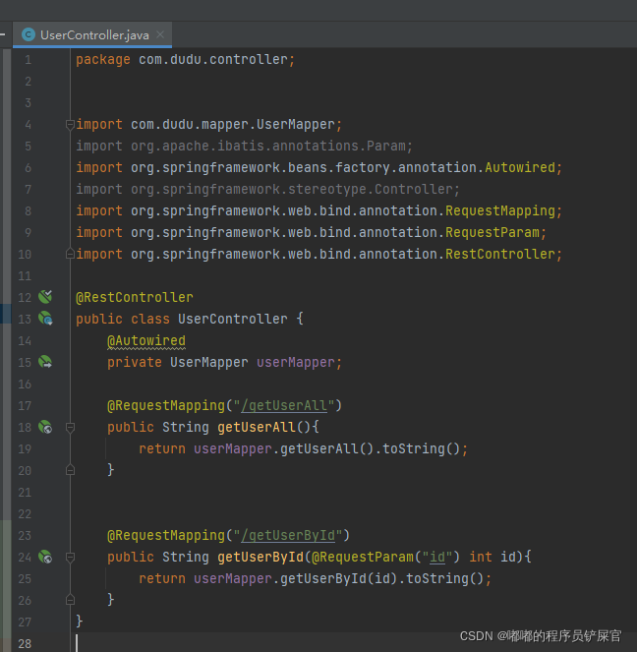Click the class name UserController on line 13

coord(232,319)
